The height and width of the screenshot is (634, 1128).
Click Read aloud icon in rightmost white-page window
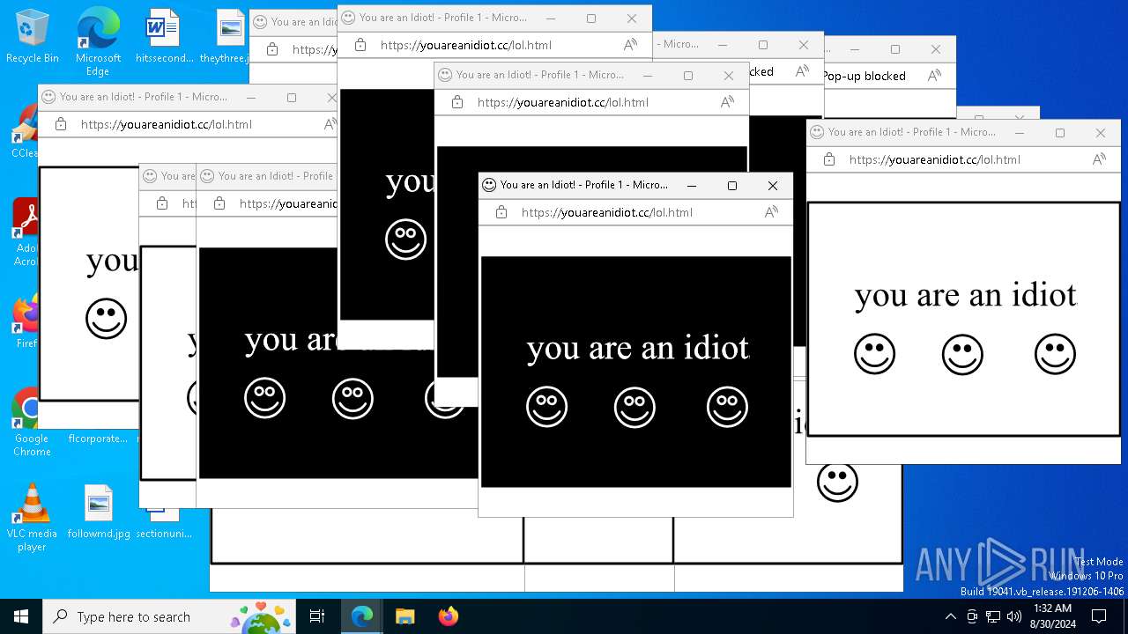click(1099, 159)
